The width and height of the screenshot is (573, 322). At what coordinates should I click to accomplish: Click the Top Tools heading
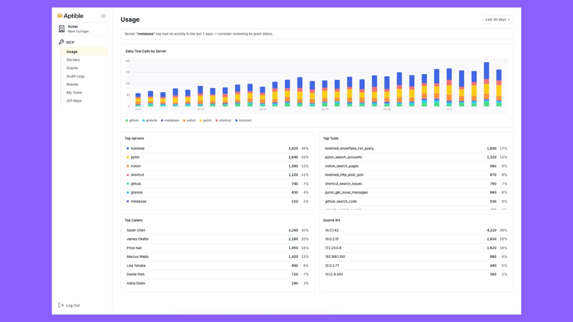pos(331,139)
